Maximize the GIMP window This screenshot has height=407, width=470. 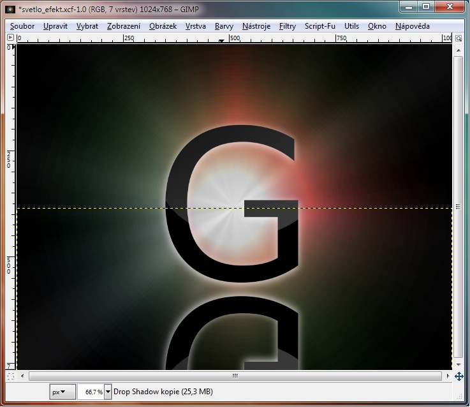click(426, 6)
